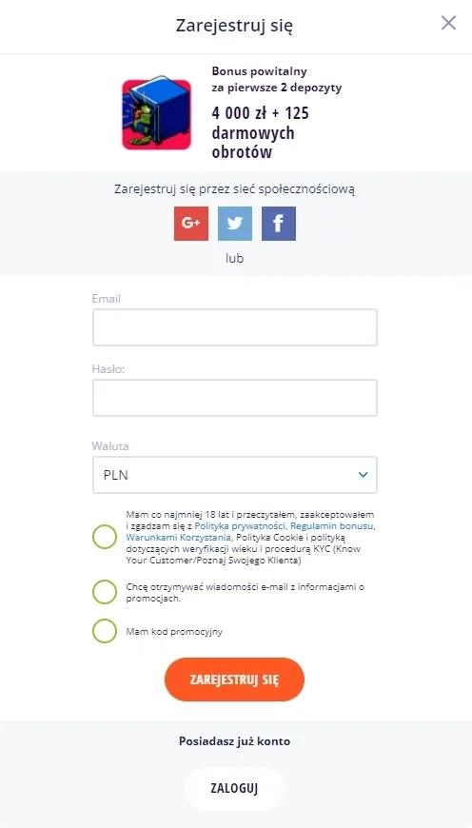Register via the Twitter bird icon

(235, 224)
